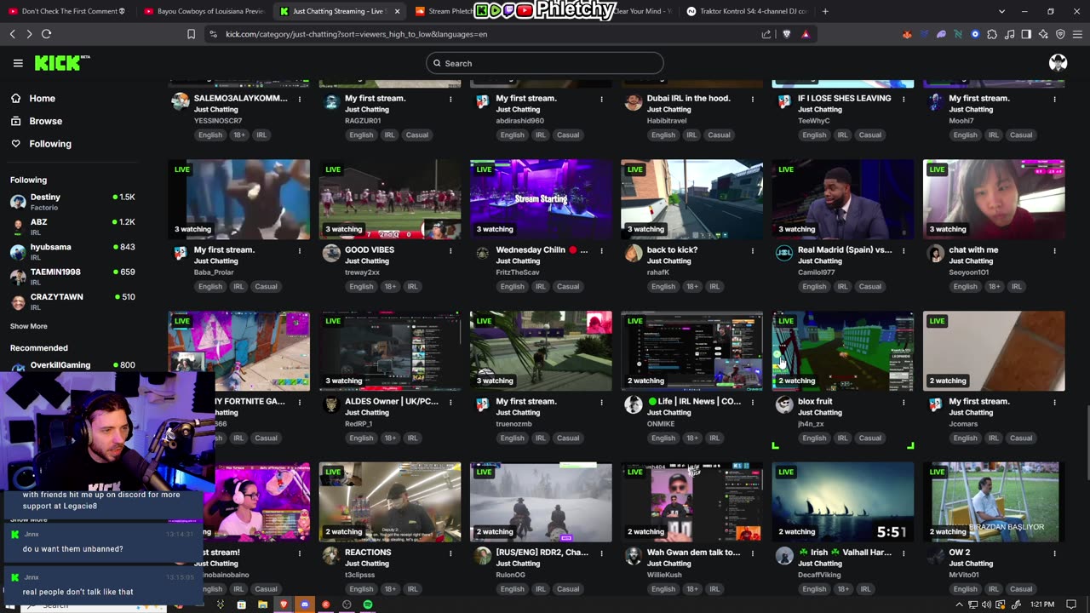
Task: Open the MetaMask fox extension
Action: coord(907,34)
